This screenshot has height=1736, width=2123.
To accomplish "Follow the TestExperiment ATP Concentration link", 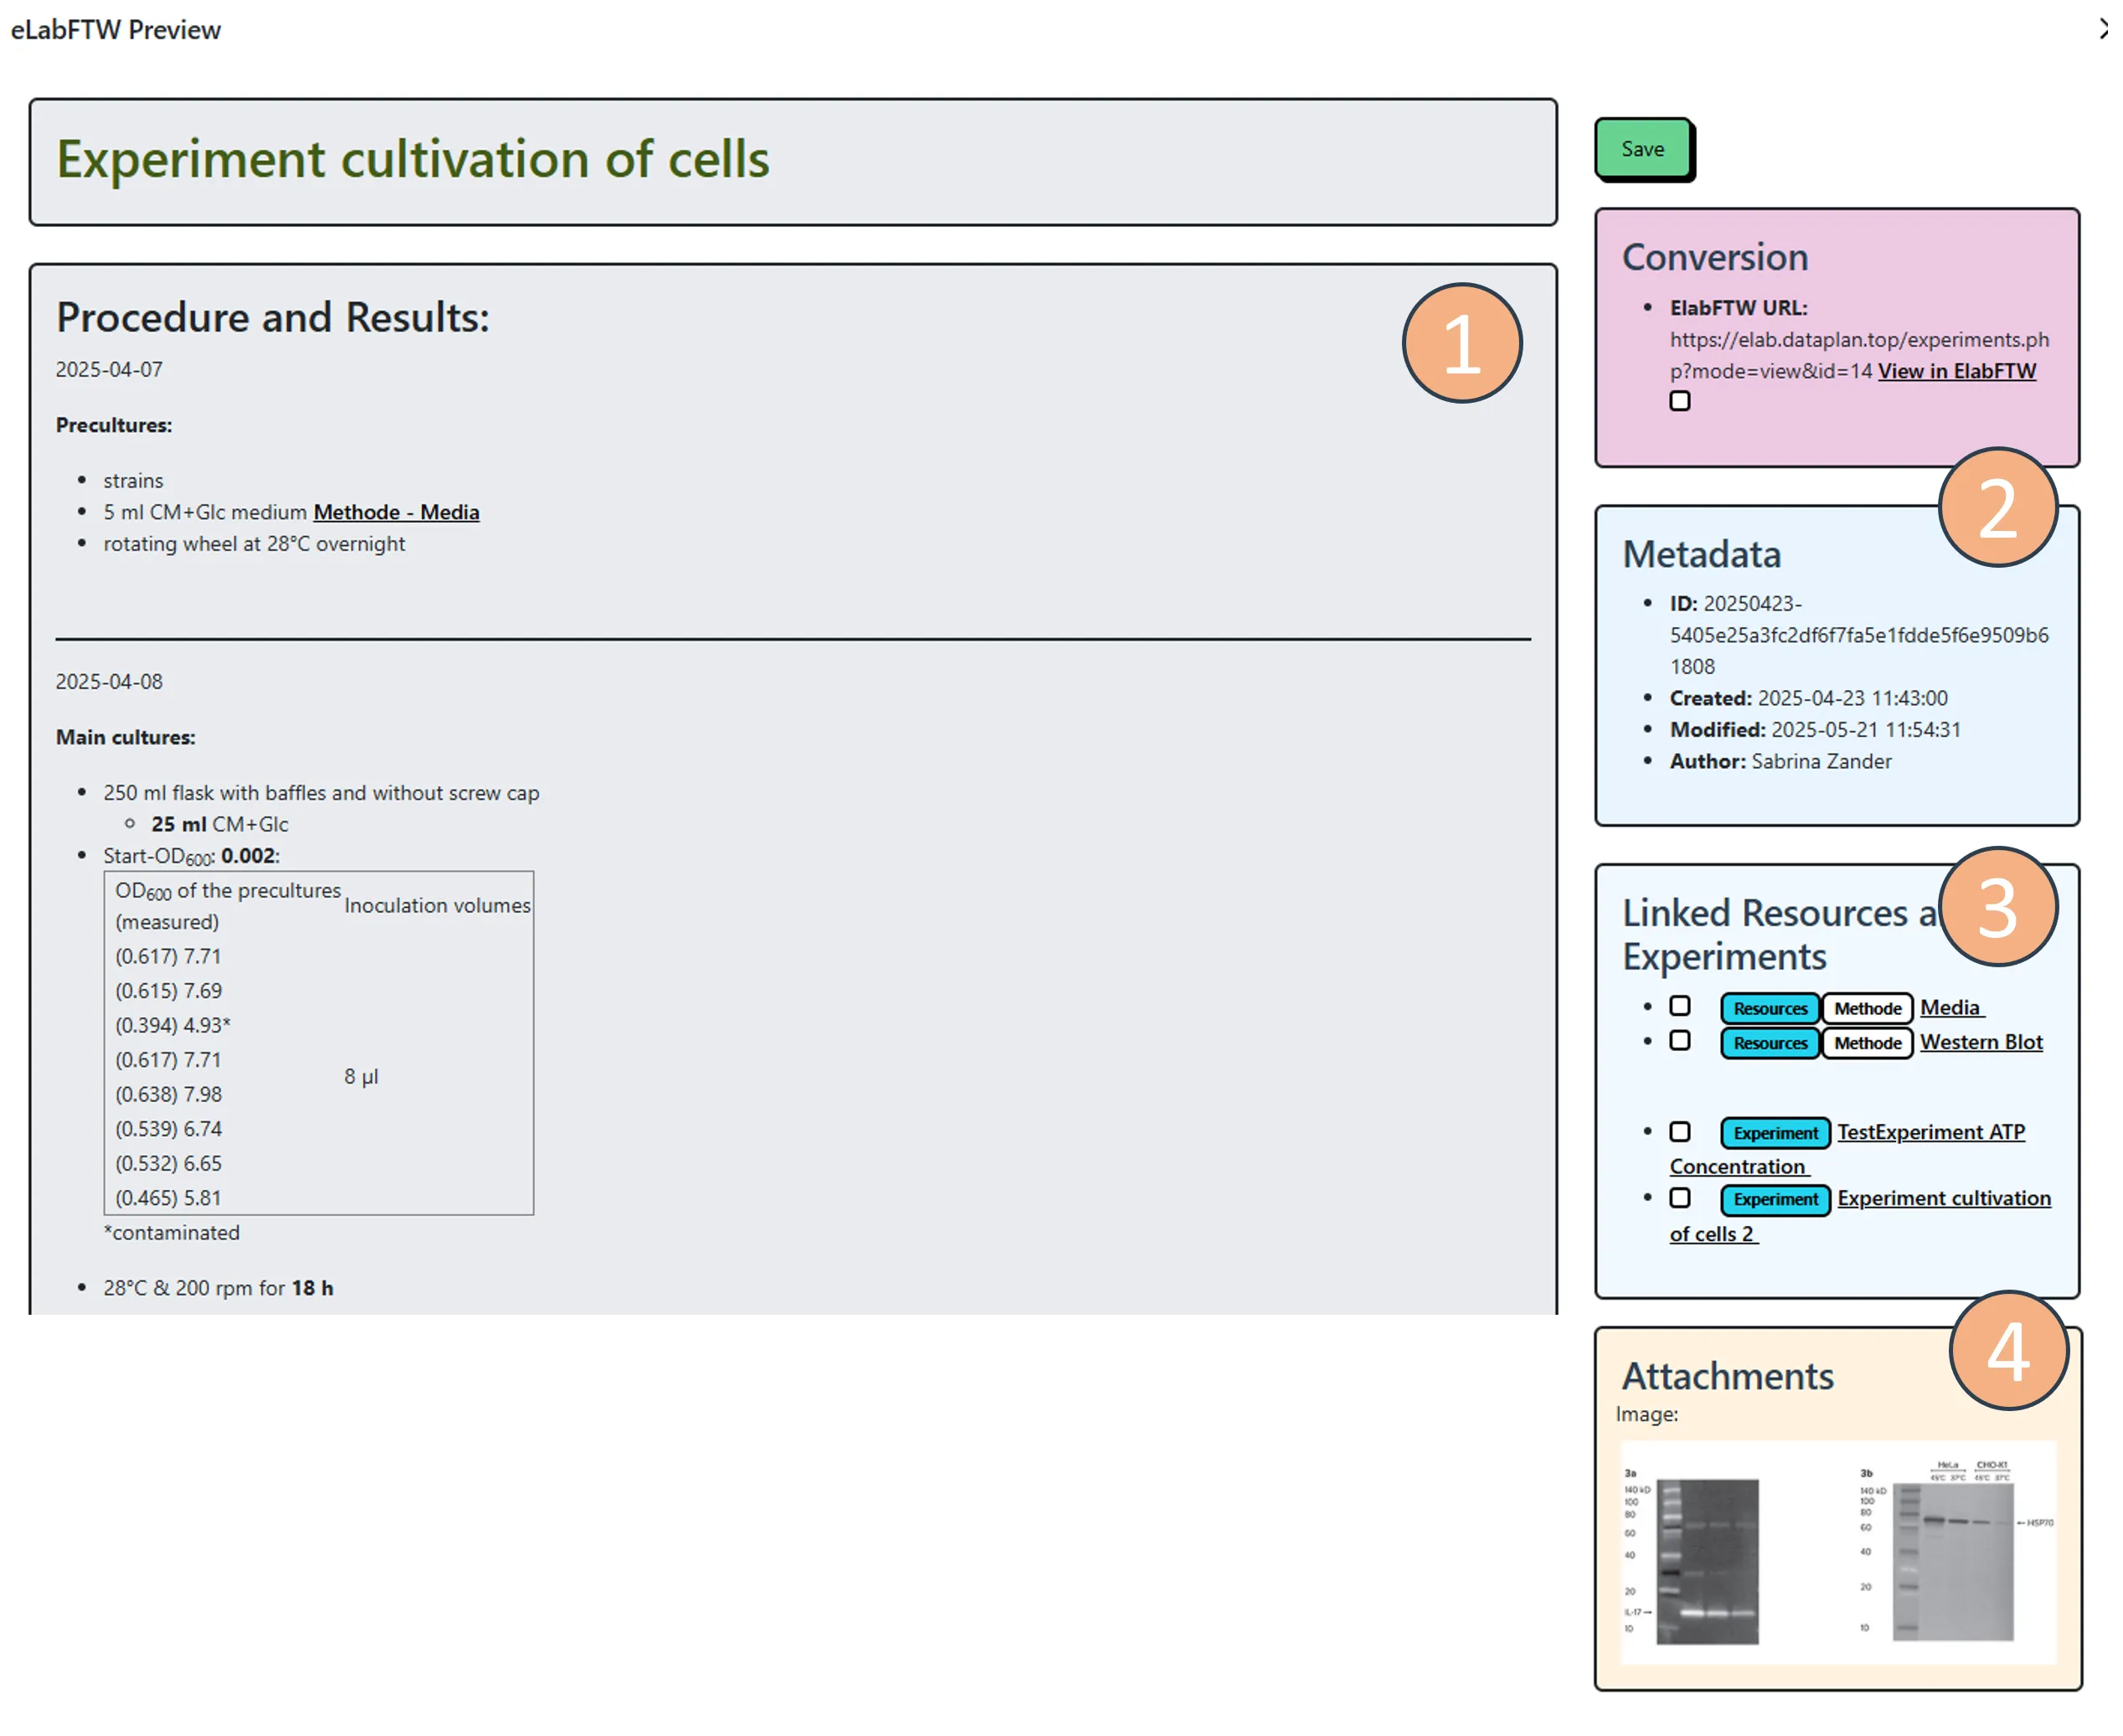I will [1930, 1132].
